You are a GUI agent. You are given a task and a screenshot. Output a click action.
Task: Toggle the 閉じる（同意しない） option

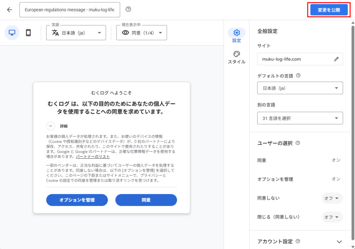(x=332, y=217)
